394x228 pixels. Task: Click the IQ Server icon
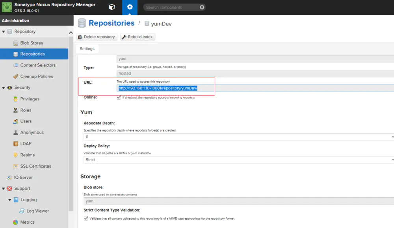[x=9, y=178]
